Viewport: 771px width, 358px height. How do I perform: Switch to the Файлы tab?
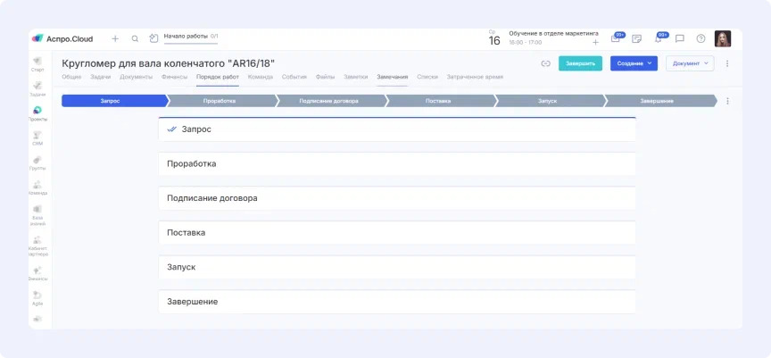(325, 77)
